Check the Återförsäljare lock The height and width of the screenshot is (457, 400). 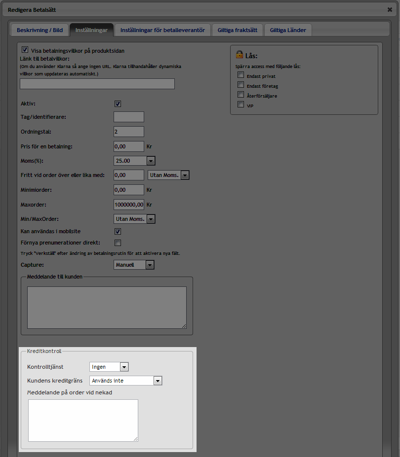tap(240, 95)
